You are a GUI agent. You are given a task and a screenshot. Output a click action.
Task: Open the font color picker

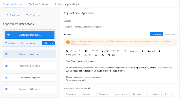pyautogui.click(x=85, y=55)
